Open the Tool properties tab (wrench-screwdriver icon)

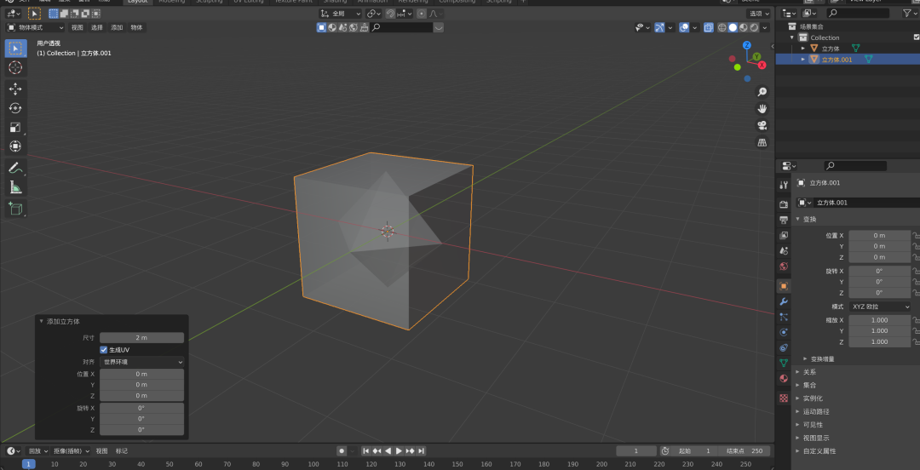784,185
